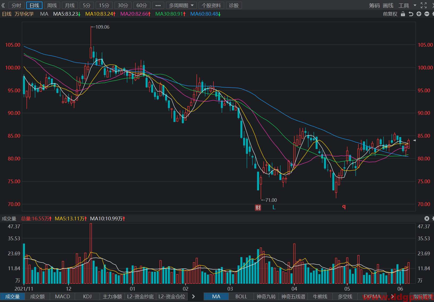Show more periods with the ellipsis button
The height and width of the screenshot is (302, 434).
point(158,5)
